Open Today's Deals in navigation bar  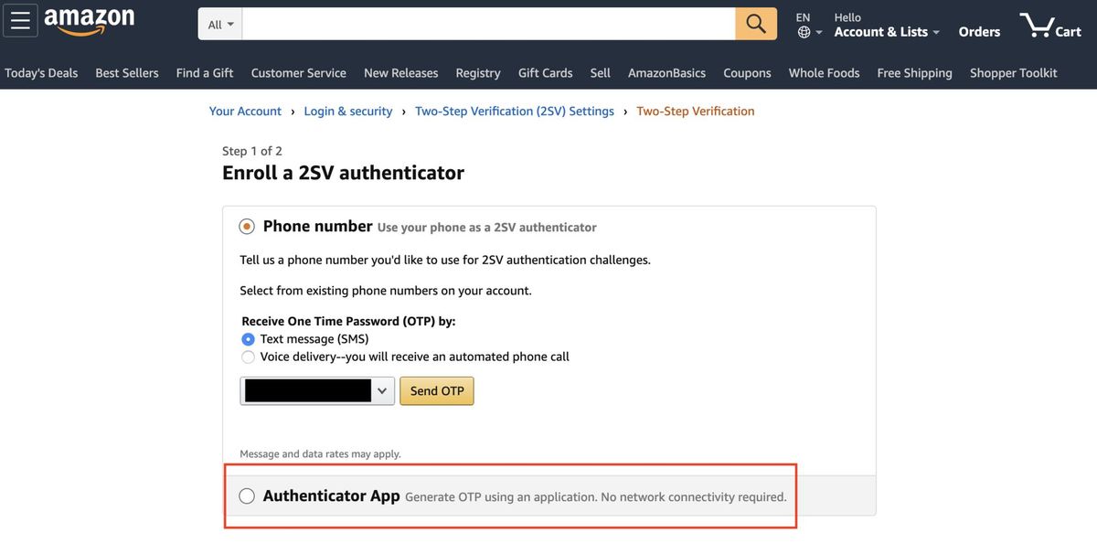pyautogui.click(x=41, y=73)
